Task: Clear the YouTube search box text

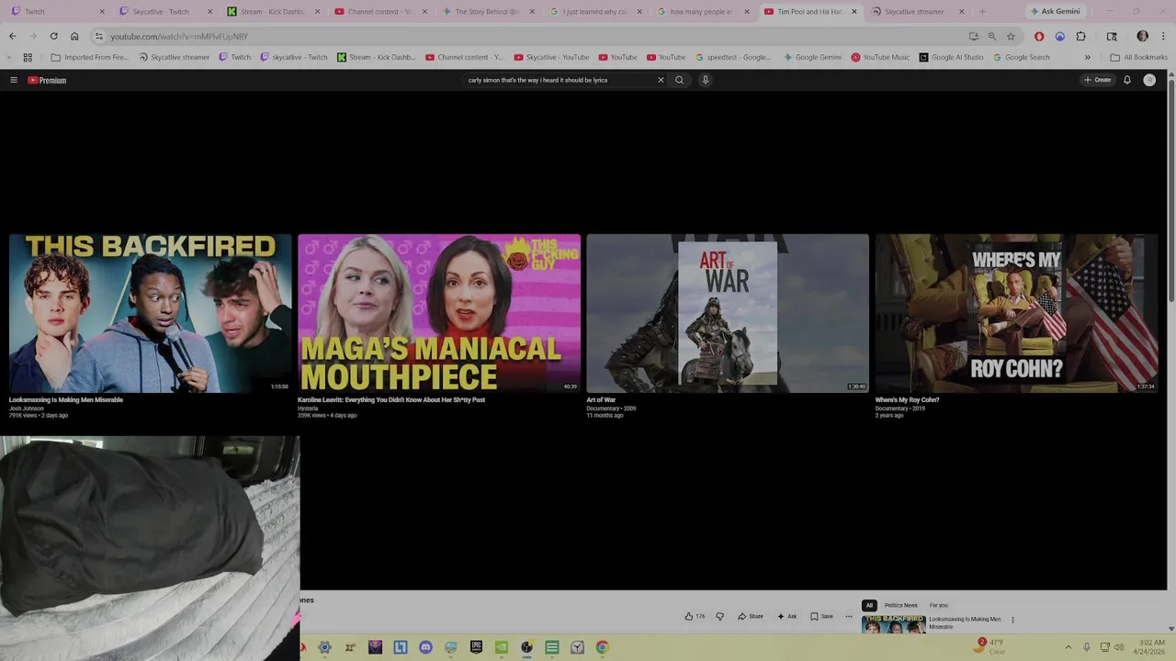Action: coord(660,80)
